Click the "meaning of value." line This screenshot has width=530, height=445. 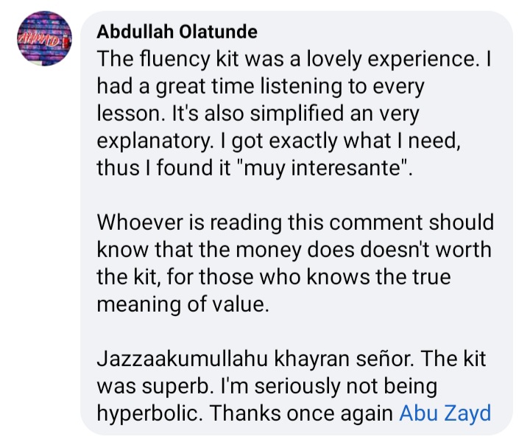pyautogui.click(x=183, y=304)
